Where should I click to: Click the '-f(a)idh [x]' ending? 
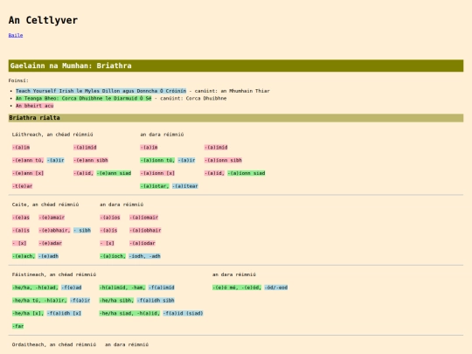pos(65,314)
